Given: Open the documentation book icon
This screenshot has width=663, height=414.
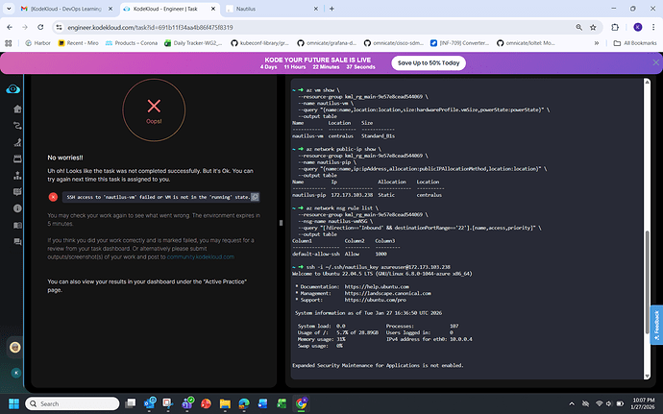Looking at the screenshot, I should 17,225.
